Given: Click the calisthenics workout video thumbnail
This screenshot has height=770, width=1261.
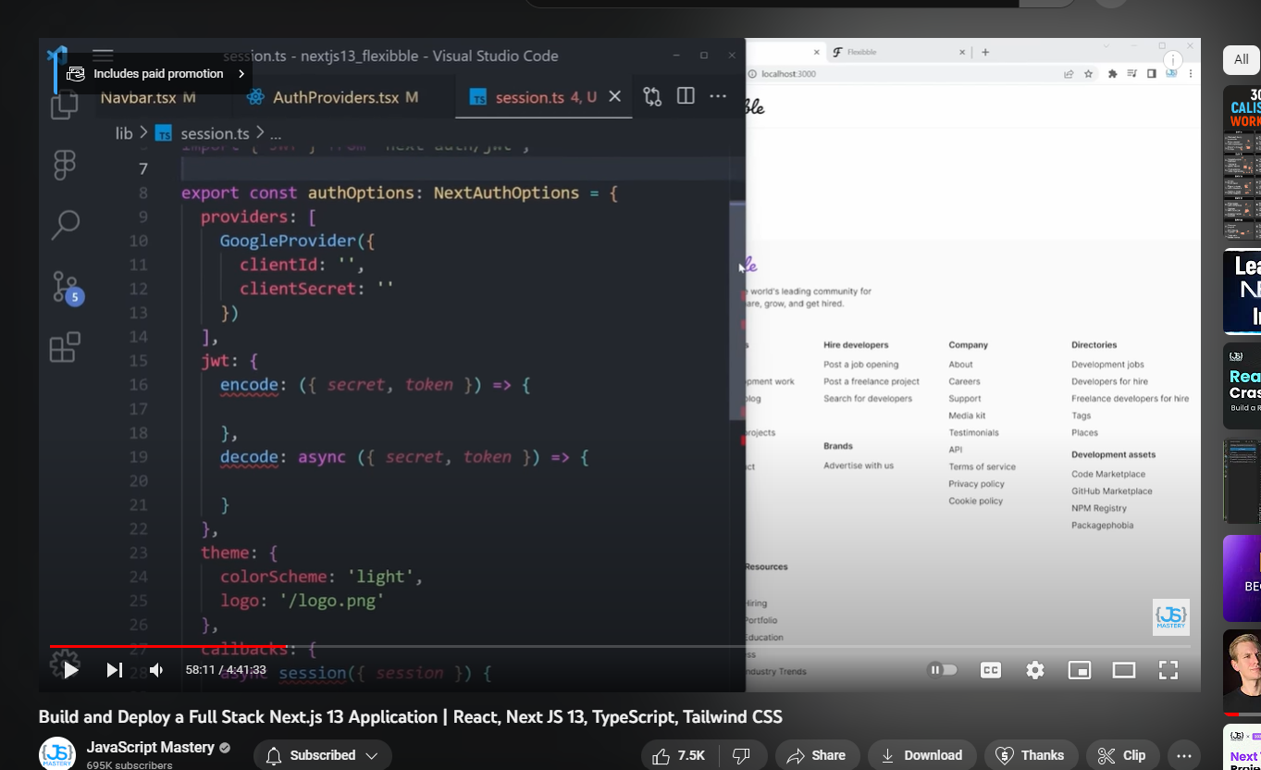Looking at the screenshot, I should pyautogui.click(x=1242, y=163).
